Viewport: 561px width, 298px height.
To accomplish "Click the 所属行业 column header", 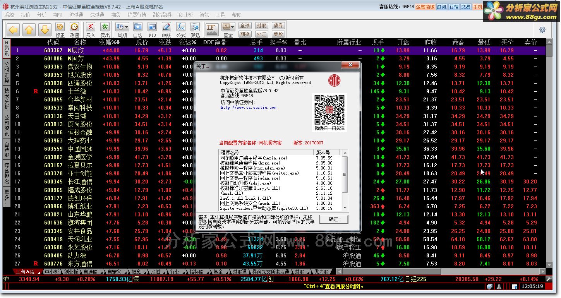I will tap(349, 42).
